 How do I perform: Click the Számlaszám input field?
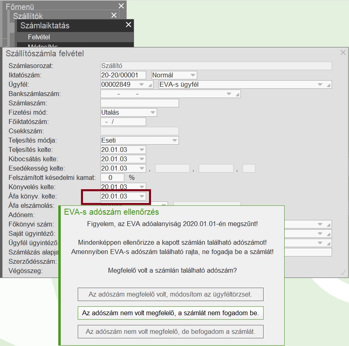pos(140,103)
